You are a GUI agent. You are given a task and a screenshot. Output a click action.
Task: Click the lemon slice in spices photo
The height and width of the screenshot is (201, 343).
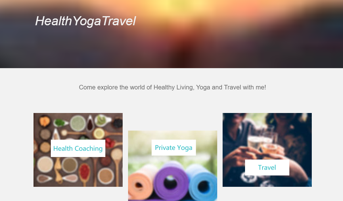coord(99,133)
